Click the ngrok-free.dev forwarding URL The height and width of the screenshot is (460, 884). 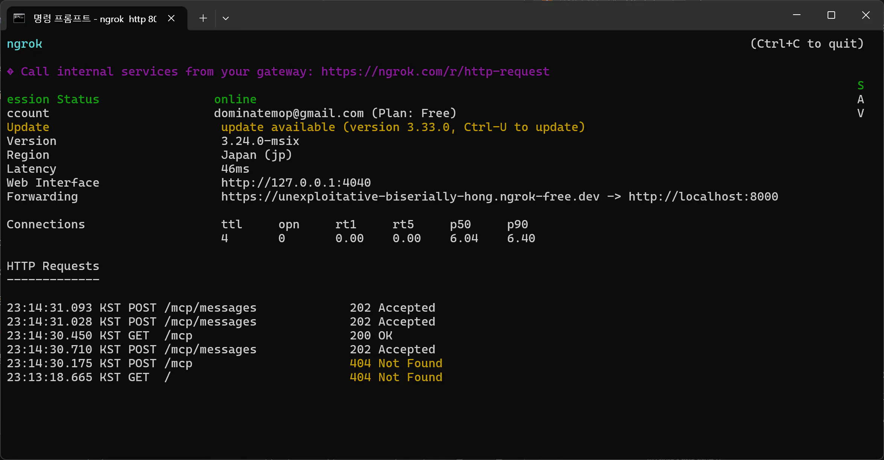click(x=410, y=196)
